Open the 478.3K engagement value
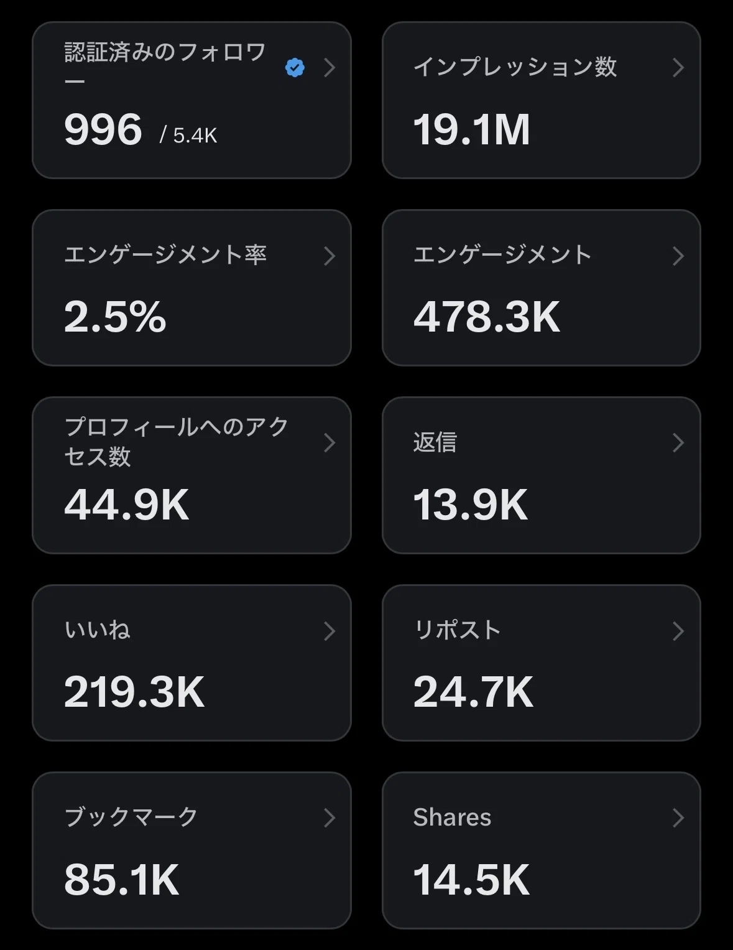The image size is (733, 950). 487,317
